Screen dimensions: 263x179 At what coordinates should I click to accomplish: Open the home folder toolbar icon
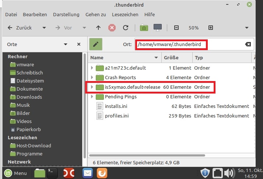[x=144, y=28]
